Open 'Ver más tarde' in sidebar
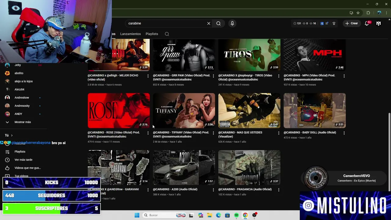Image resolution: width=391 pixels, height=220 pixels. (x=23, y=159)
